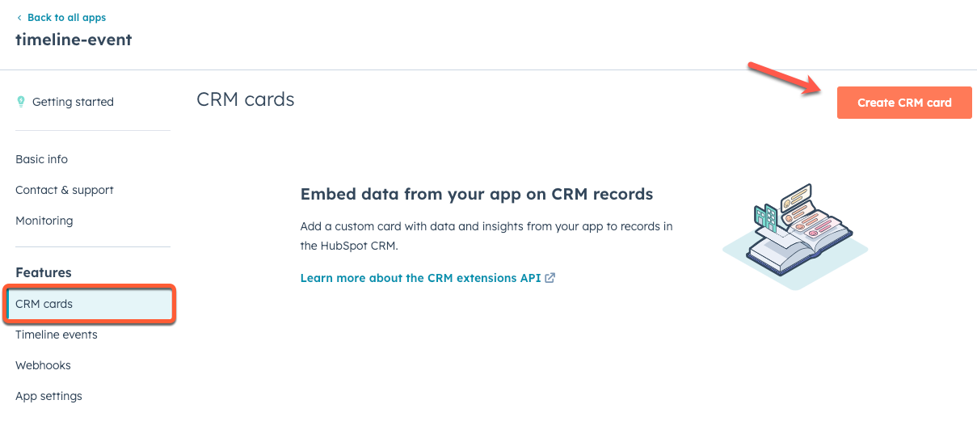
Task: Navigate to App settings
Action: [48, 396]
